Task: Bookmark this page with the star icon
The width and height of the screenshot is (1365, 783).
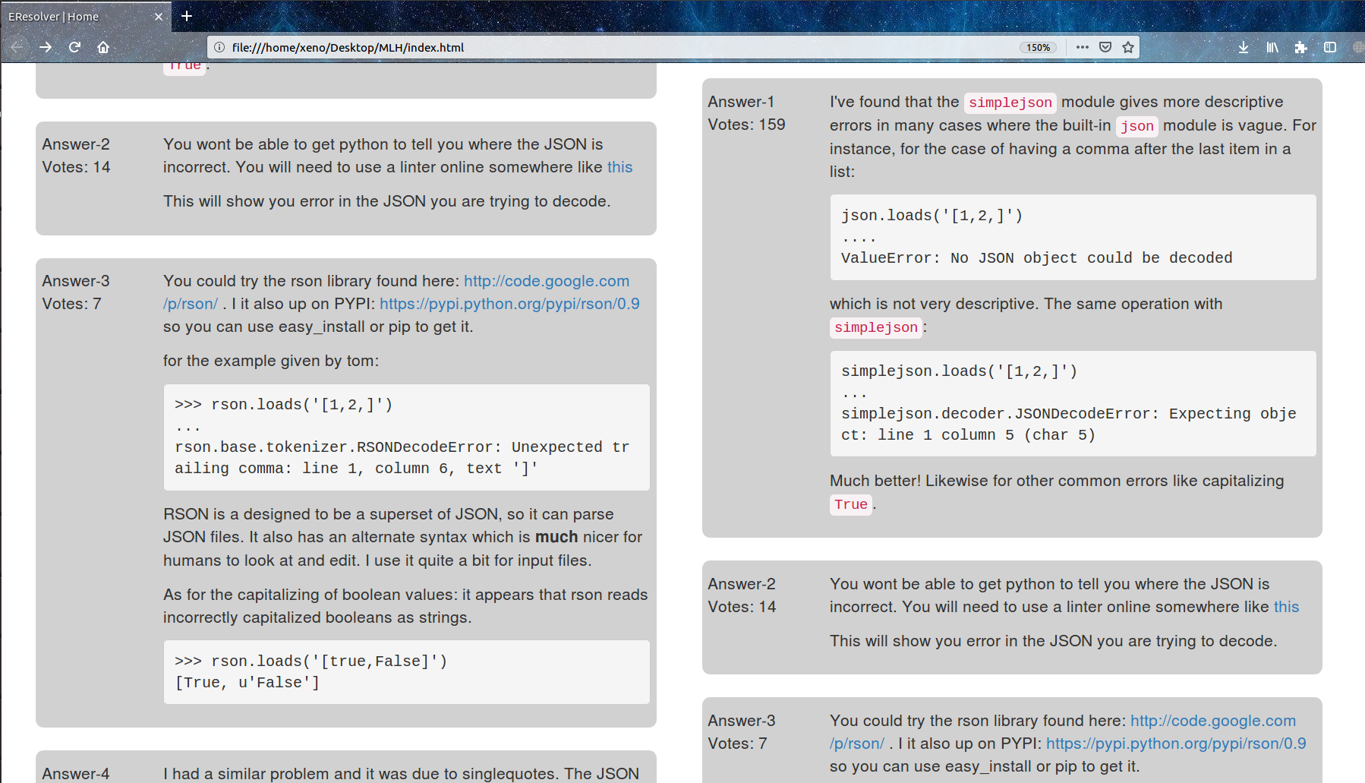Action: (1128, 47)
